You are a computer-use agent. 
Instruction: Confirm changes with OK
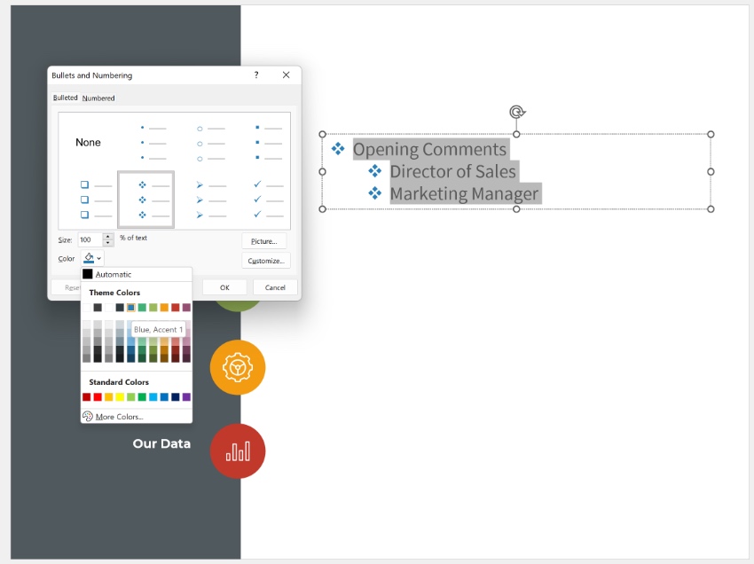[x=224, y=286]
